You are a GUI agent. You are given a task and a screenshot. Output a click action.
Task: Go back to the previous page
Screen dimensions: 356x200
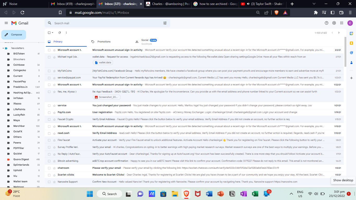[x=6, y=12]
